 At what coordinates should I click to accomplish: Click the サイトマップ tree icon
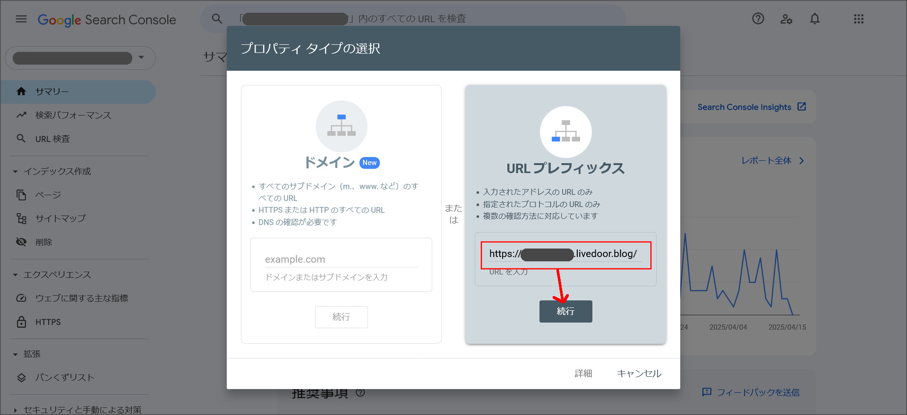pos(21,218)
